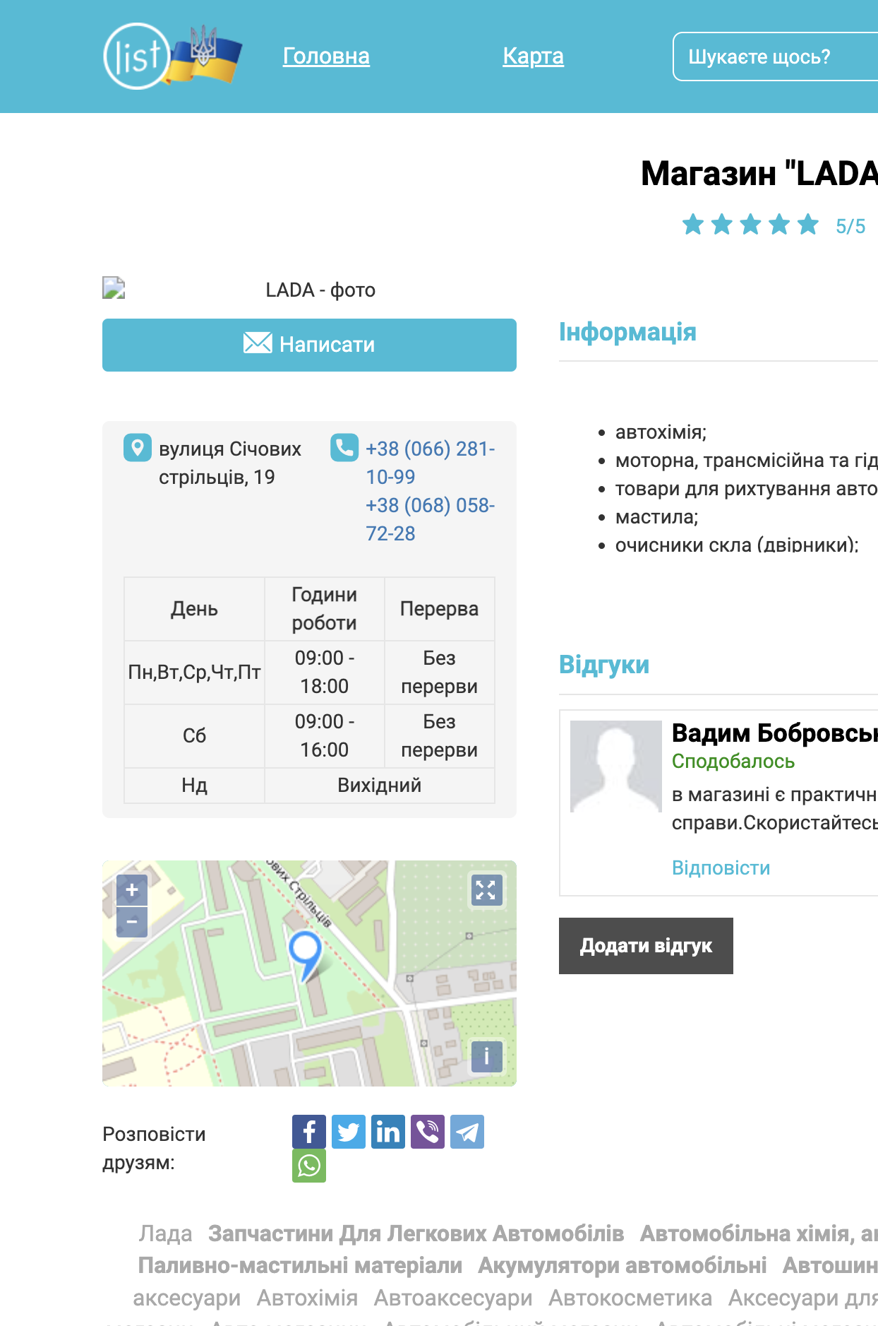Click the location pin icon by address

(138, 448)
